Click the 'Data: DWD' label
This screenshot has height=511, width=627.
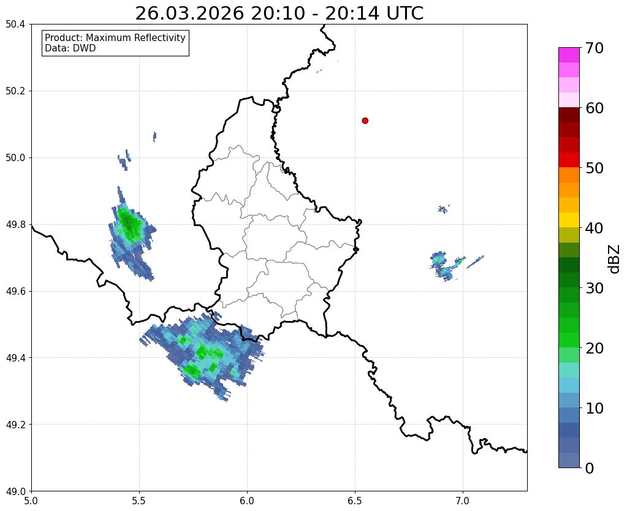70,48
